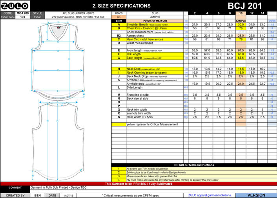
Task: Select the 'BCJ 201' heading
Action: point(245,6)
